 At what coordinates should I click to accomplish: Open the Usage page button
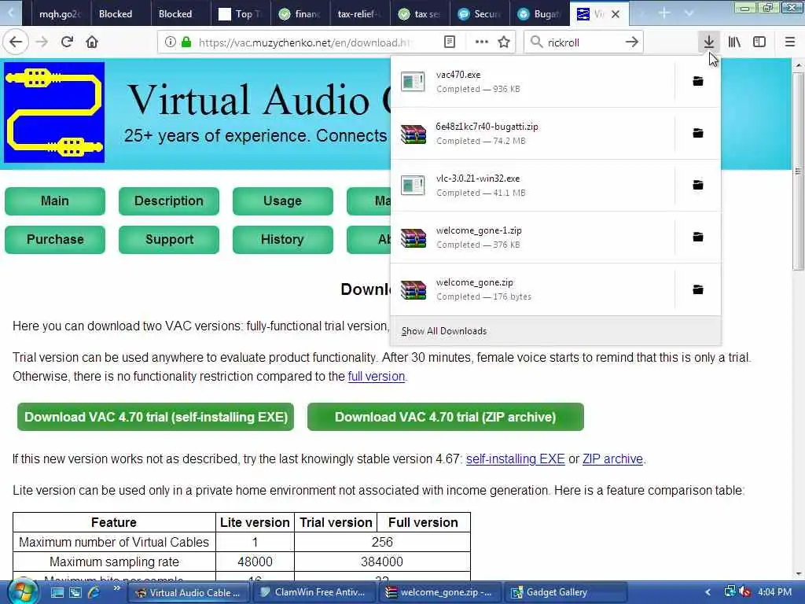(282, 201)
